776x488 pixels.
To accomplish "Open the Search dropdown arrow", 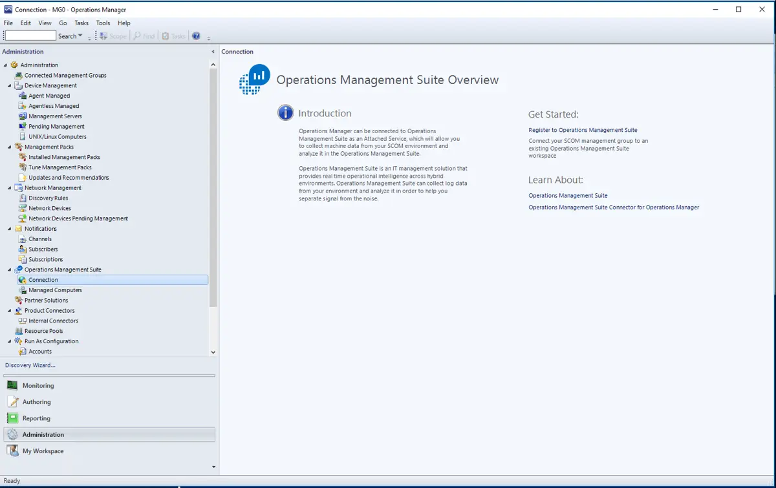I will [x=80, y=36].
